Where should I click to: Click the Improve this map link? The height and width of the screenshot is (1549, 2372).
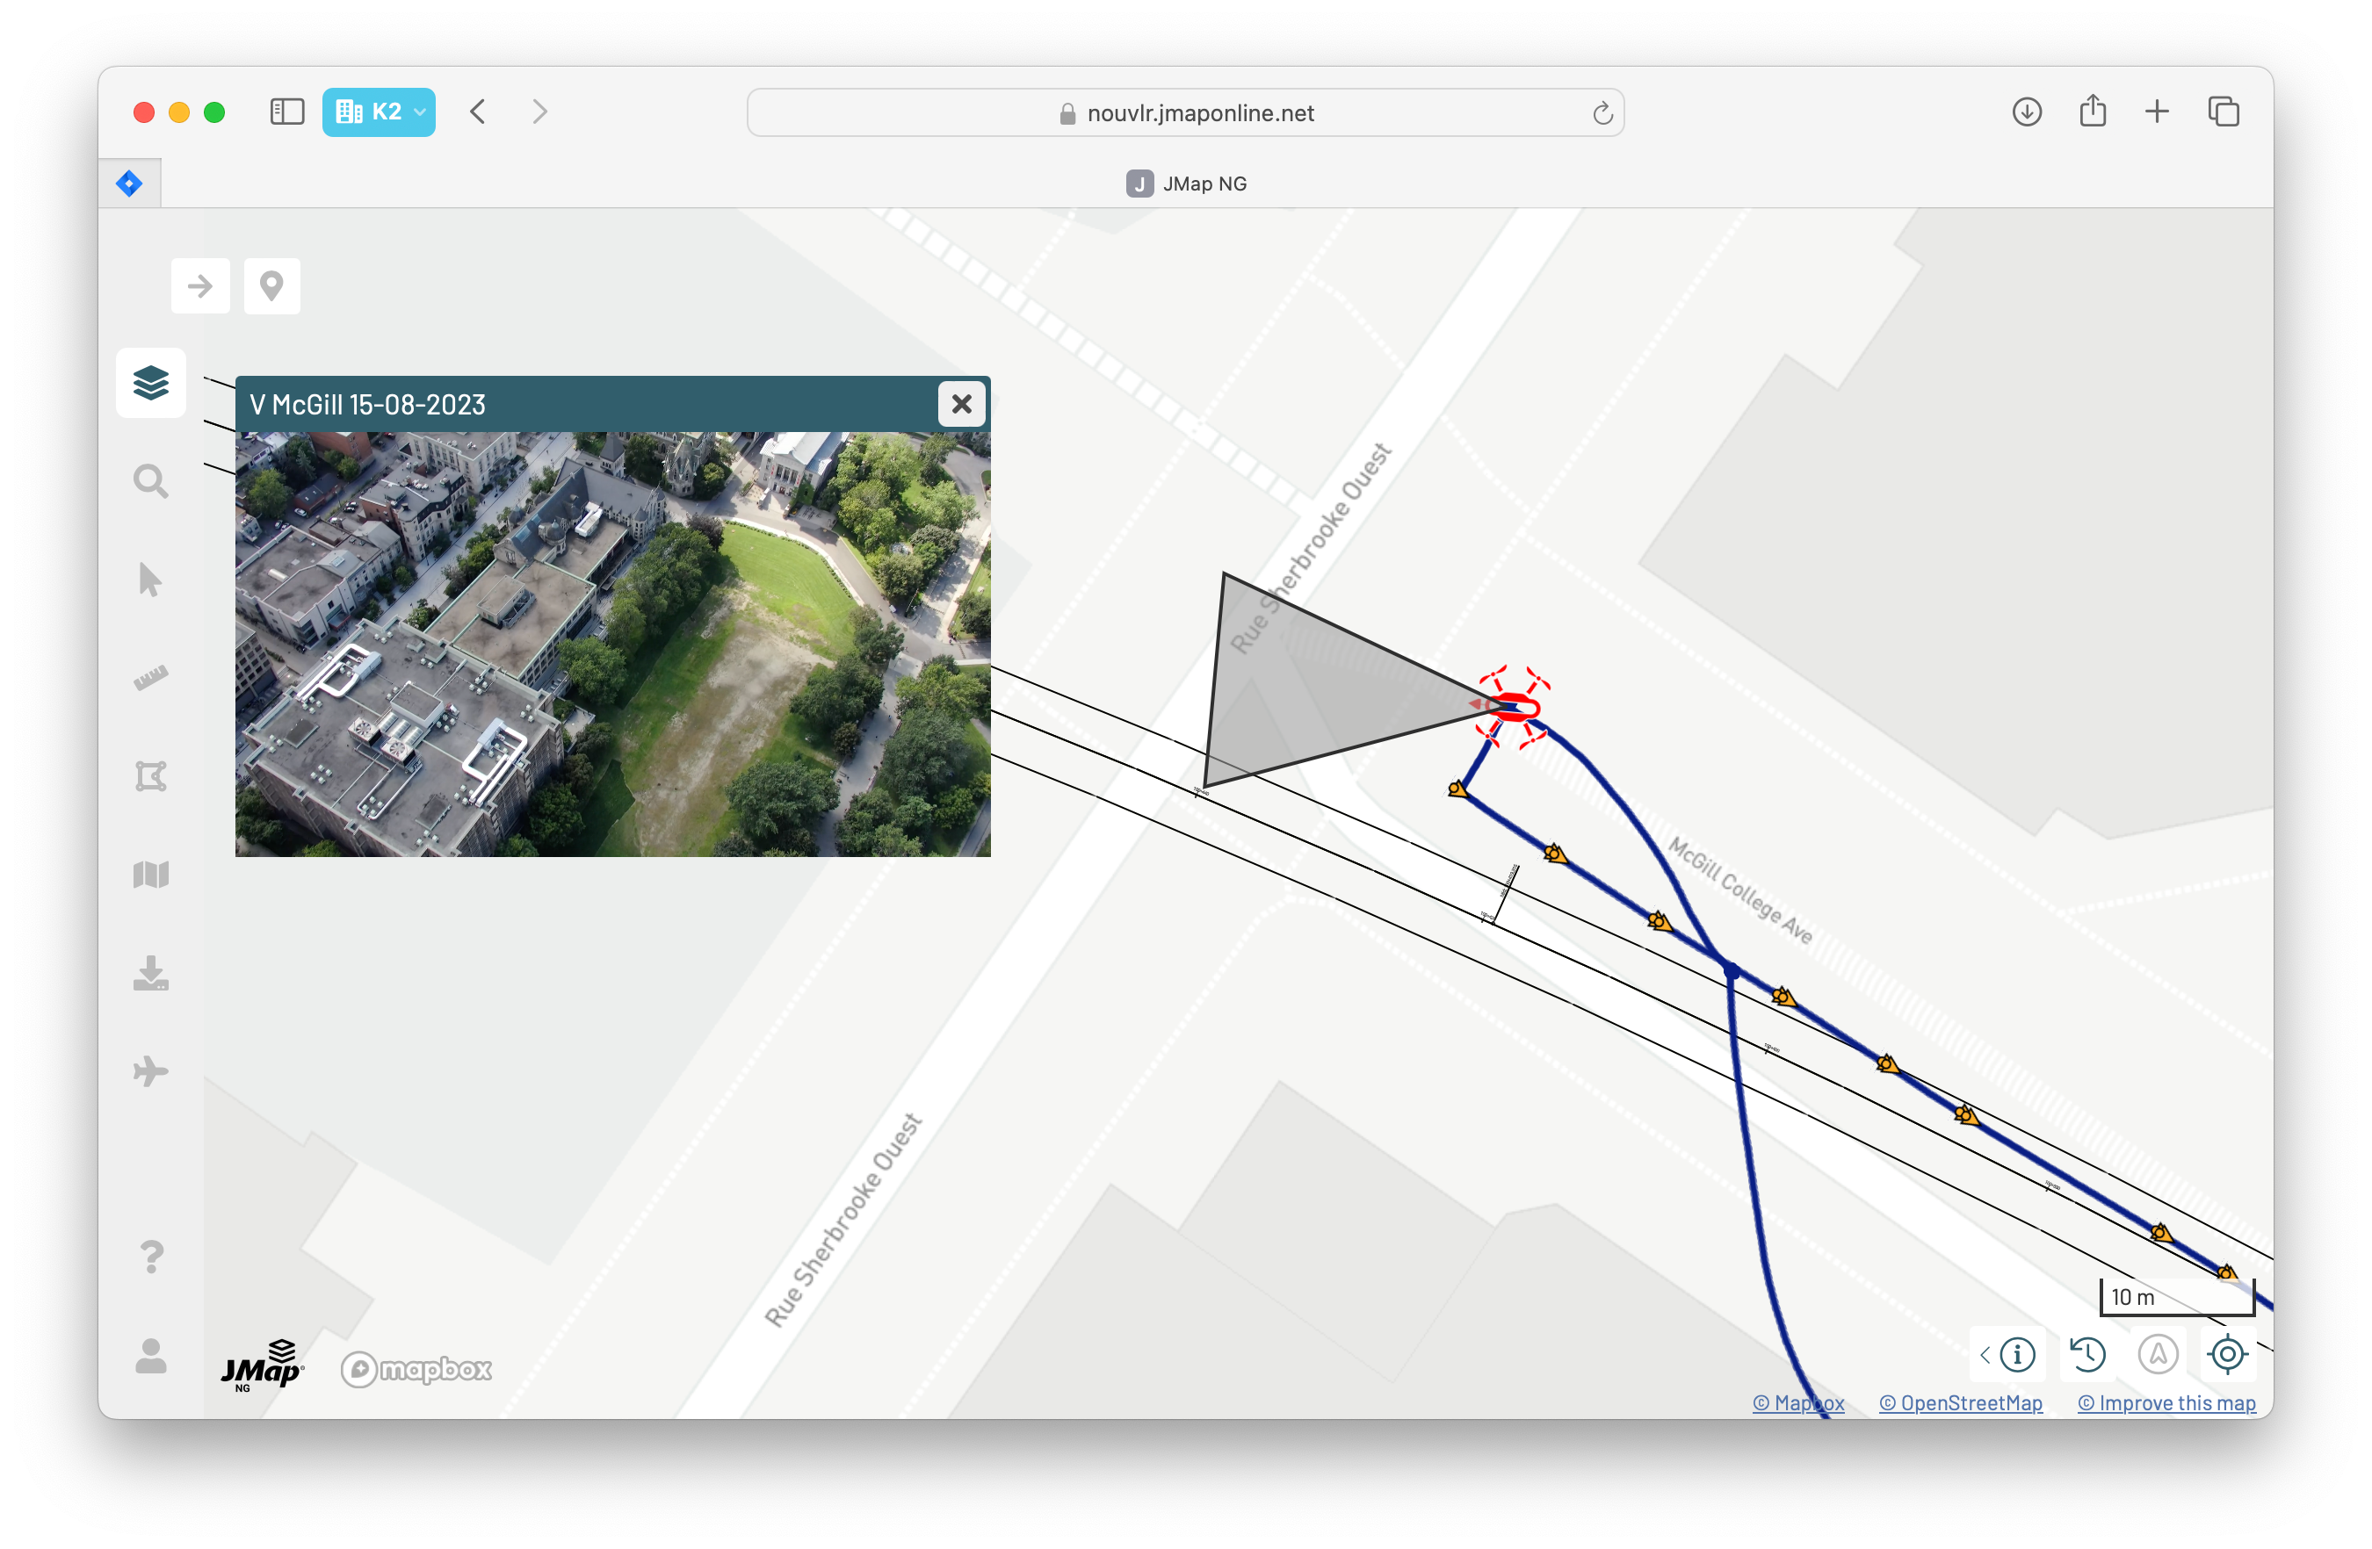(x=2166, y=1403)
